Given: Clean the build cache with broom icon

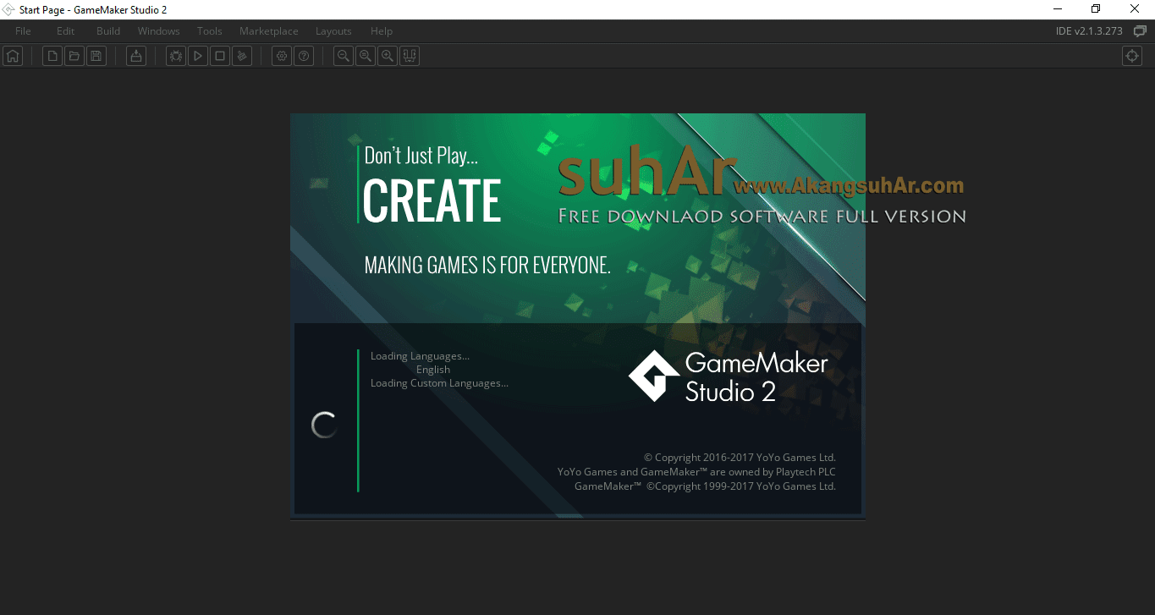Looking at the screenshot, I should point(242,56).
